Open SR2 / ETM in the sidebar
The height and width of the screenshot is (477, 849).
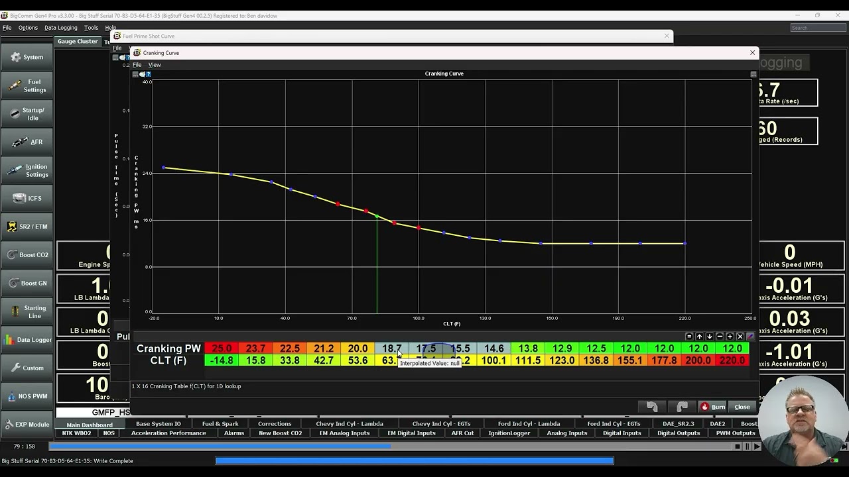27,227
